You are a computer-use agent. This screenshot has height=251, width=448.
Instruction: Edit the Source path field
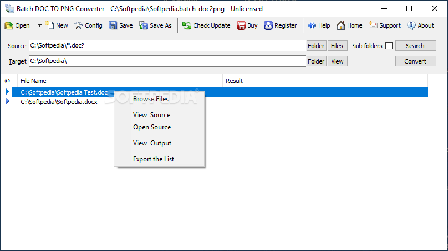click(x=167, y=45)
